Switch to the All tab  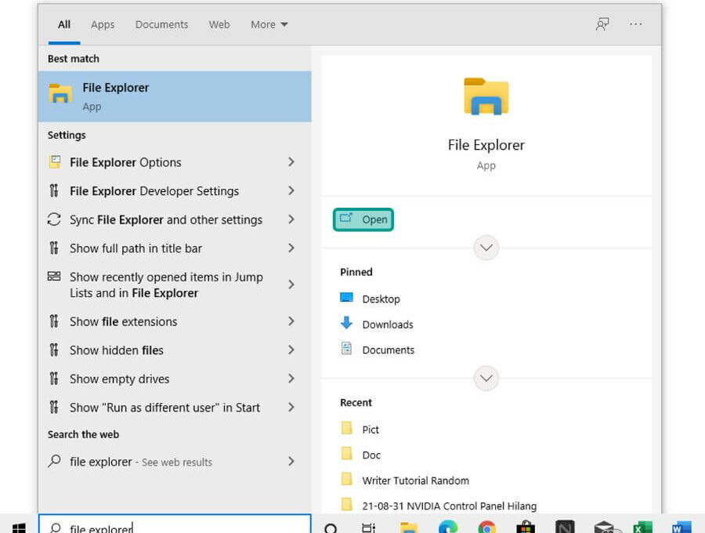pos(64,24)
